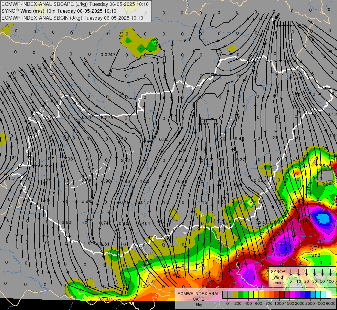Image resolution: width=337 pixels, height=310 pixels.
Task: Pick the dark green CAPE legend swatch
Action: [x=241, y=295]
